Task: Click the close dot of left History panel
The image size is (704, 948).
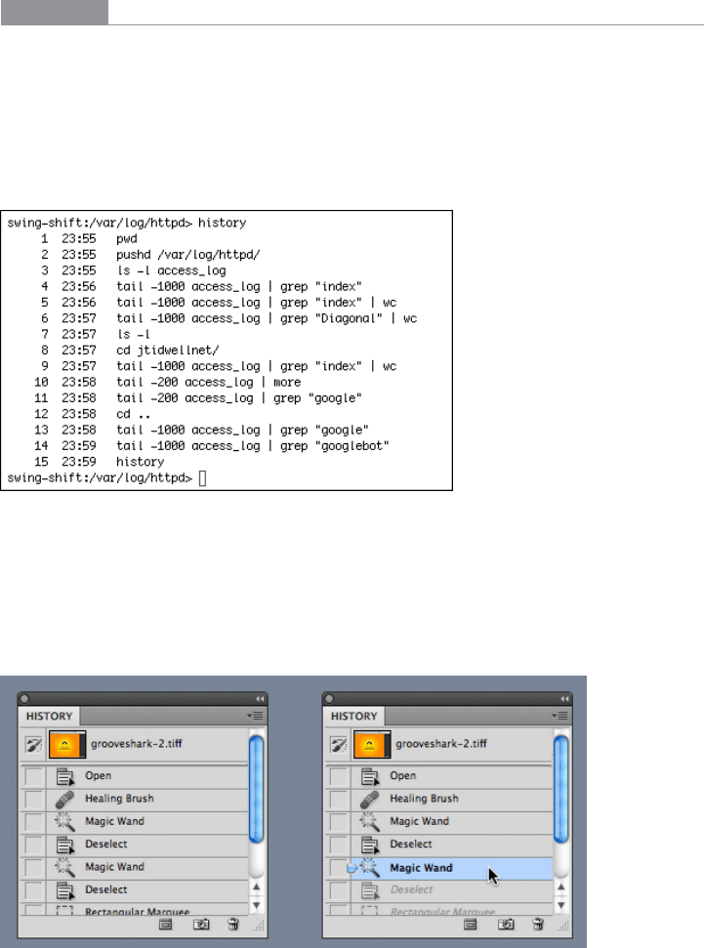Action: click(x=24, y=699)
